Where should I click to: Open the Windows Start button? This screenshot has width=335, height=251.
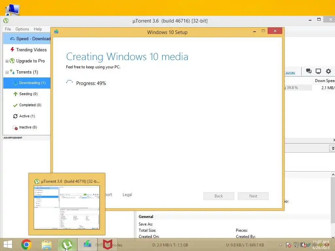8,244
